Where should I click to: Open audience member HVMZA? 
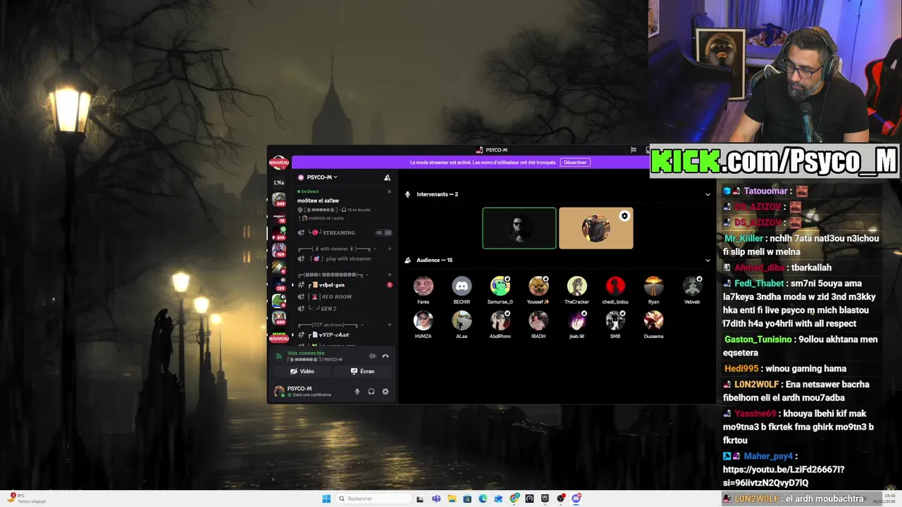pos(424,324)
